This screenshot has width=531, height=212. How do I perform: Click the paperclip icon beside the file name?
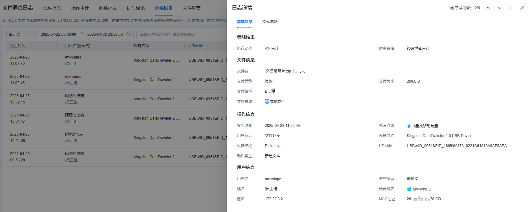pyautogui.click(x=267, y=71)
